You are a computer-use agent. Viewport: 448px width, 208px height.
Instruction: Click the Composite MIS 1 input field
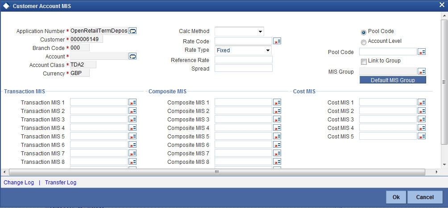244,102
